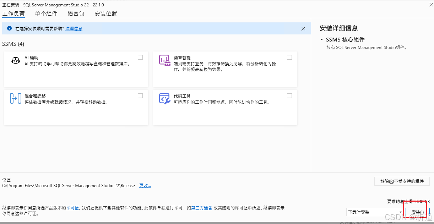
Task: Click the 商业智能 workload icon
Action: (164, 60)
